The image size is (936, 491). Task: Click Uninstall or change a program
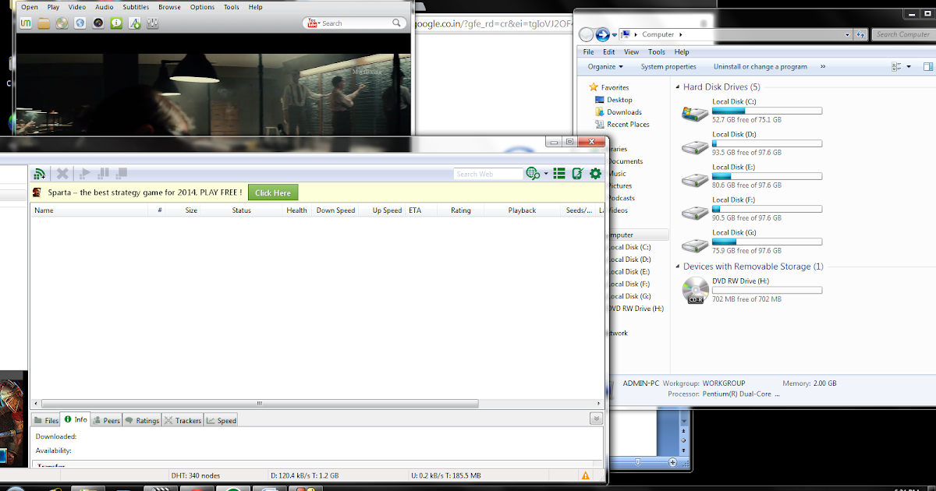point(760,67)
